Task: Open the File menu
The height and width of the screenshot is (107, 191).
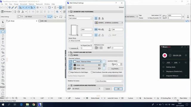Action: (2, 4)
